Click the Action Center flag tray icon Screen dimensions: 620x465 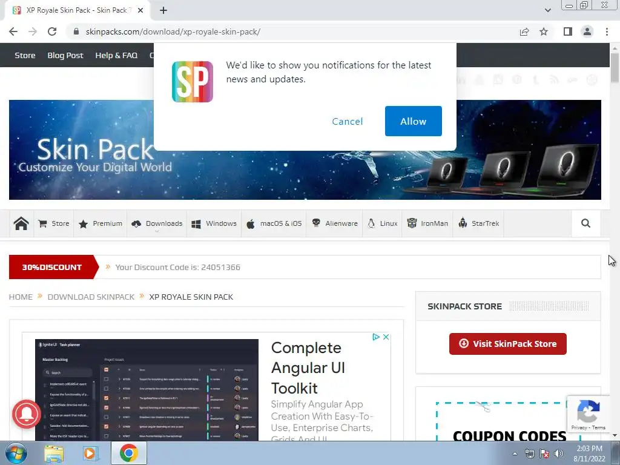pyautogui.click(x=544, y=453)
